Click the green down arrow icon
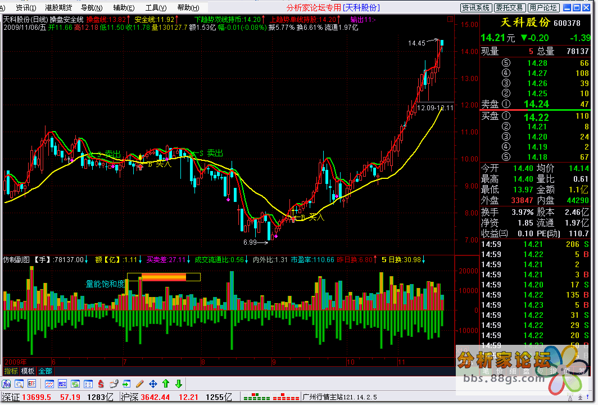The height and width of the screenshot is (405, 598). [x=179, y=384]
